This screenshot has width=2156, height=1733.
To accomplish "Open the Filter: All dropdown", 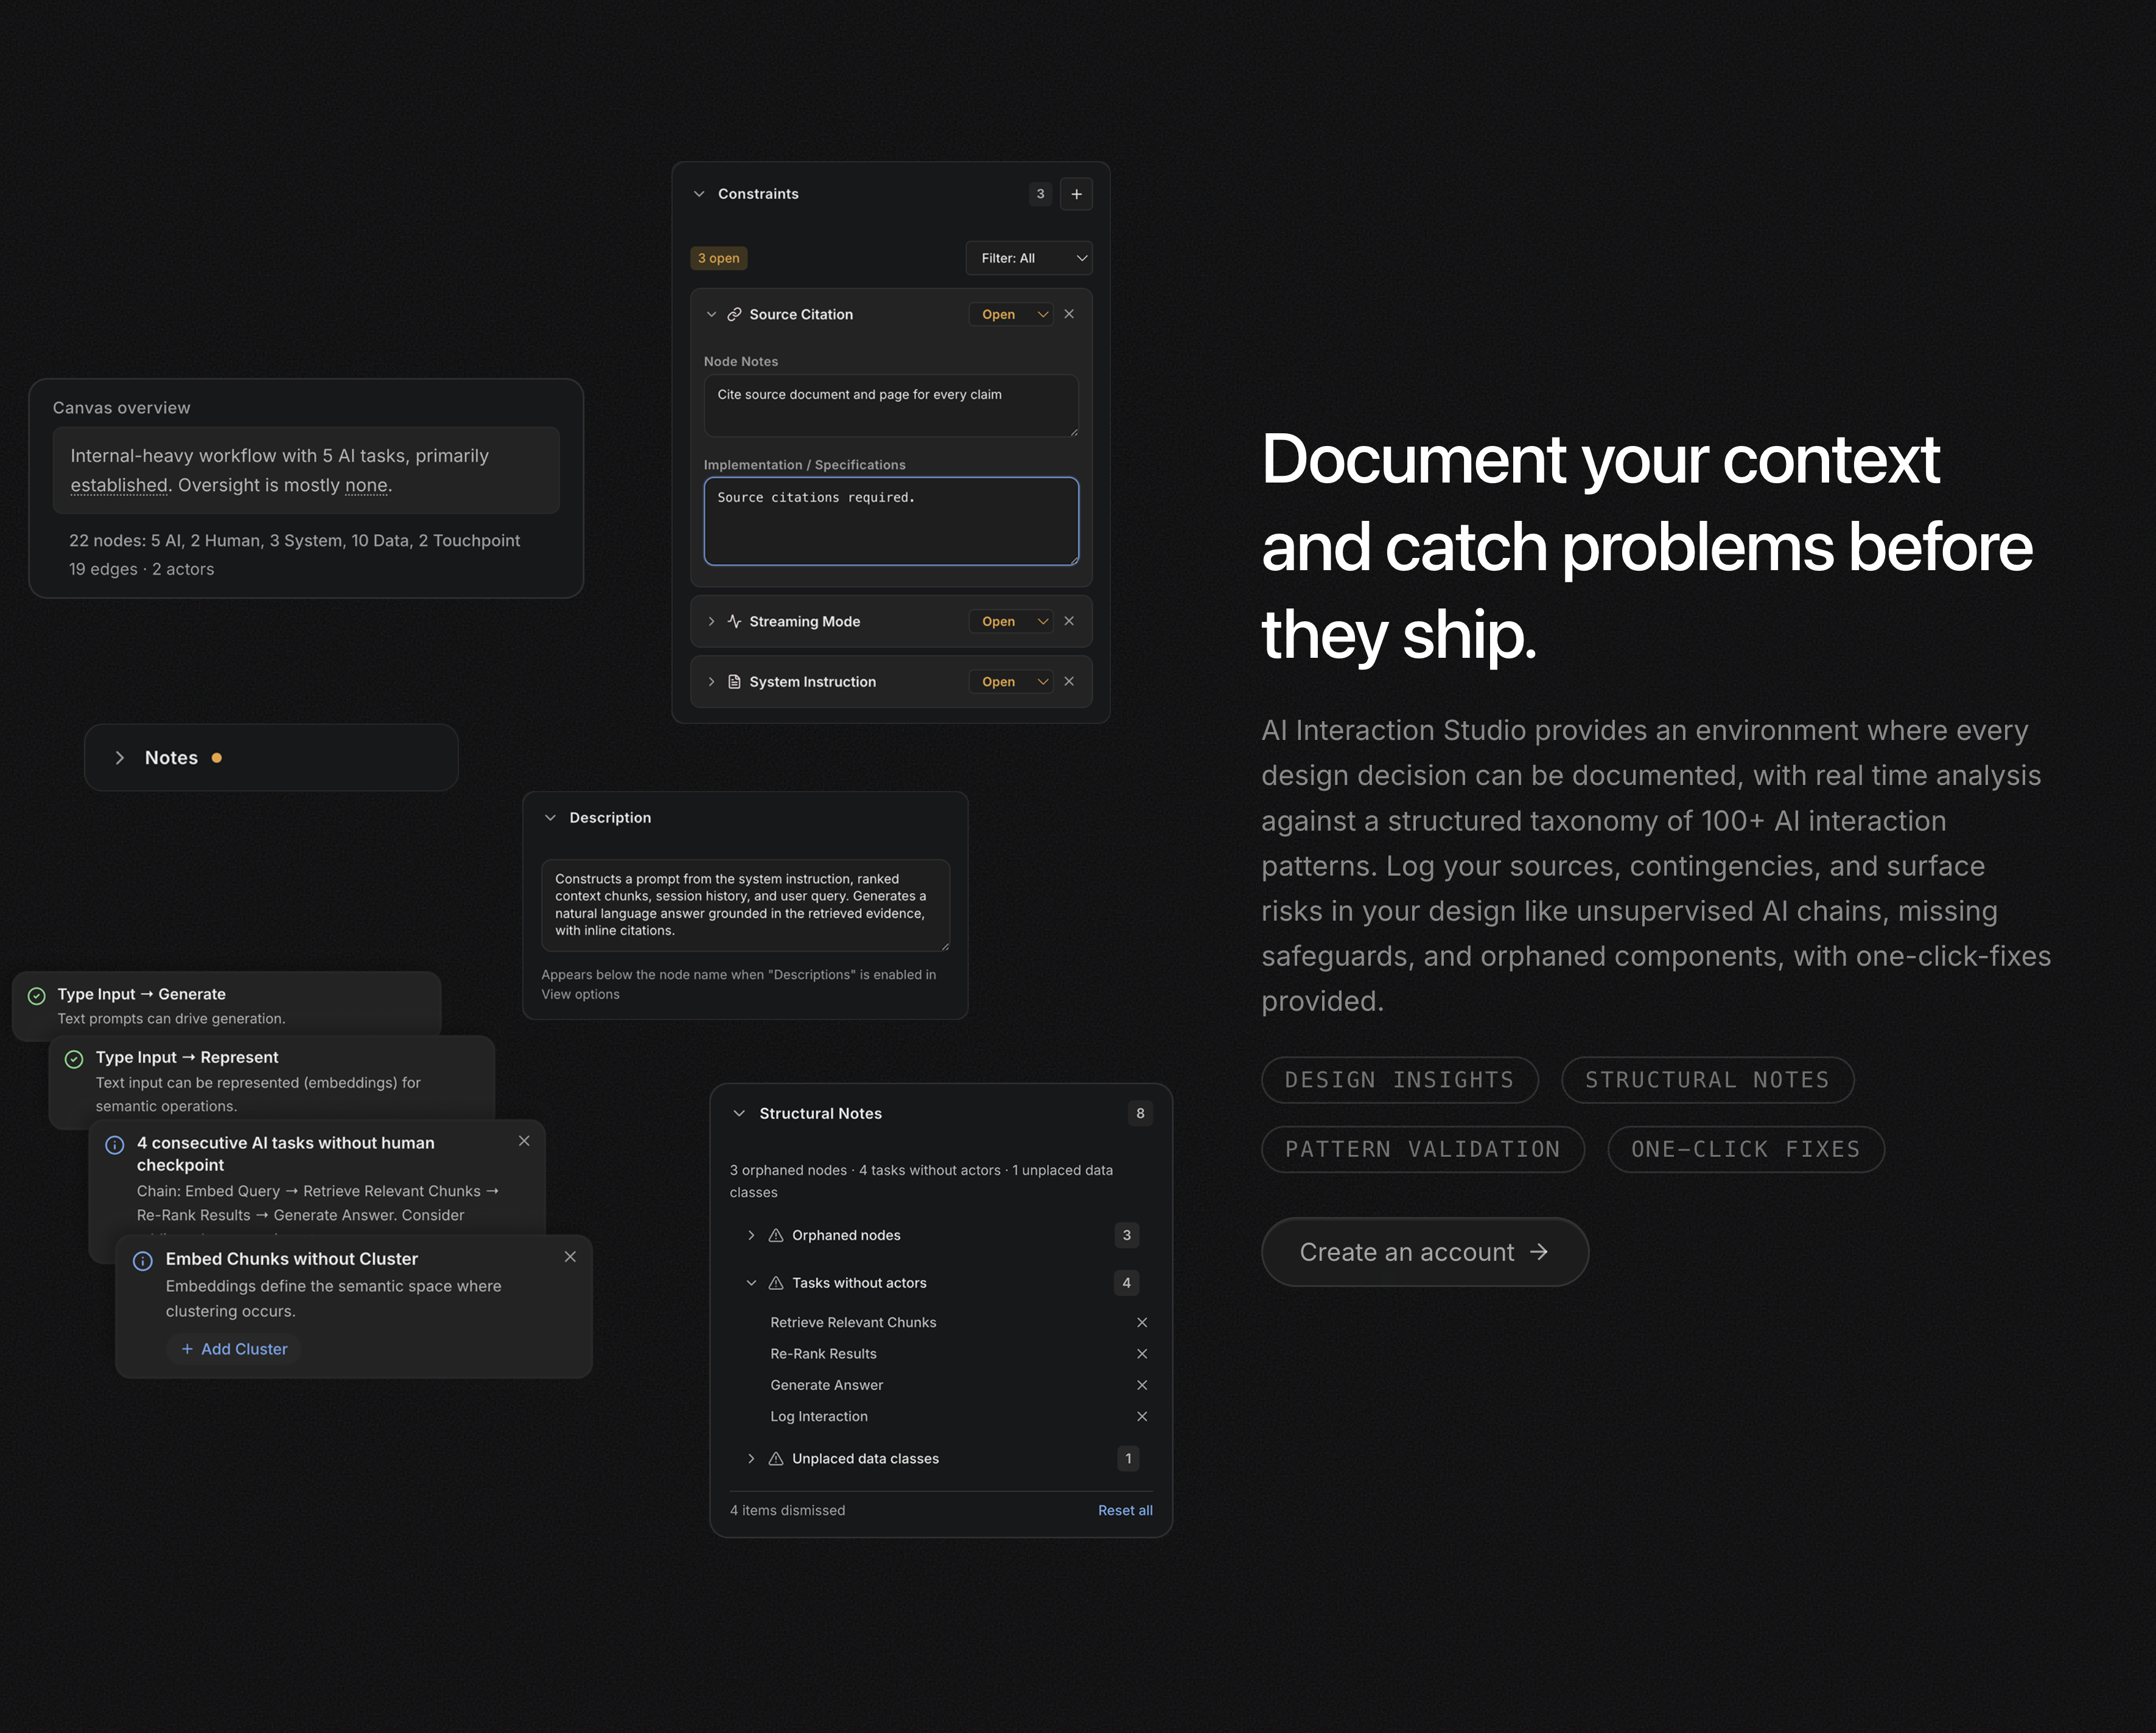I will (x=1028, y=258).
